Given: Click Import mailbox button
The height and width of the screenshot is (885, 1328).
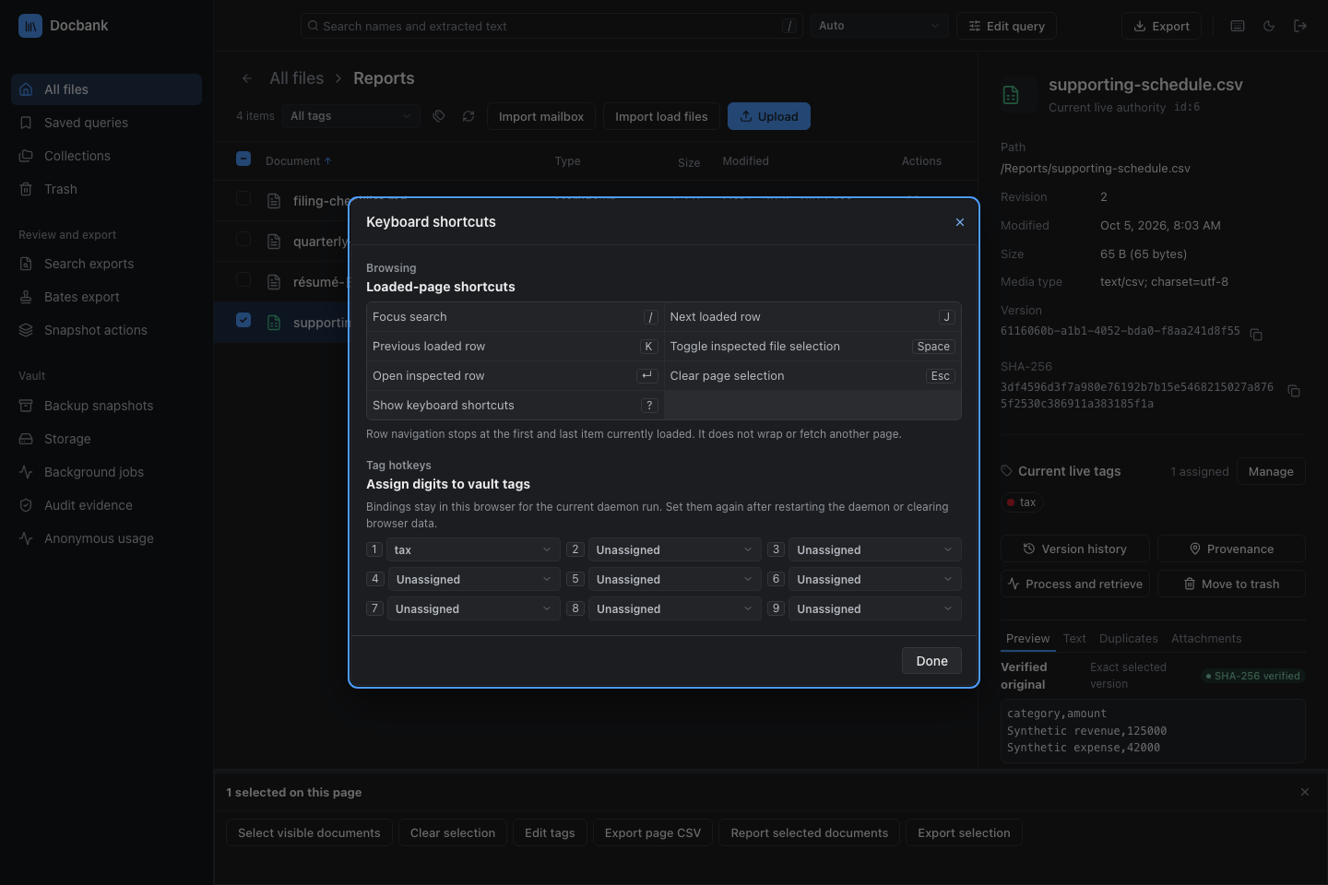Looking at the screenshot, I should (x=541, y=116).
